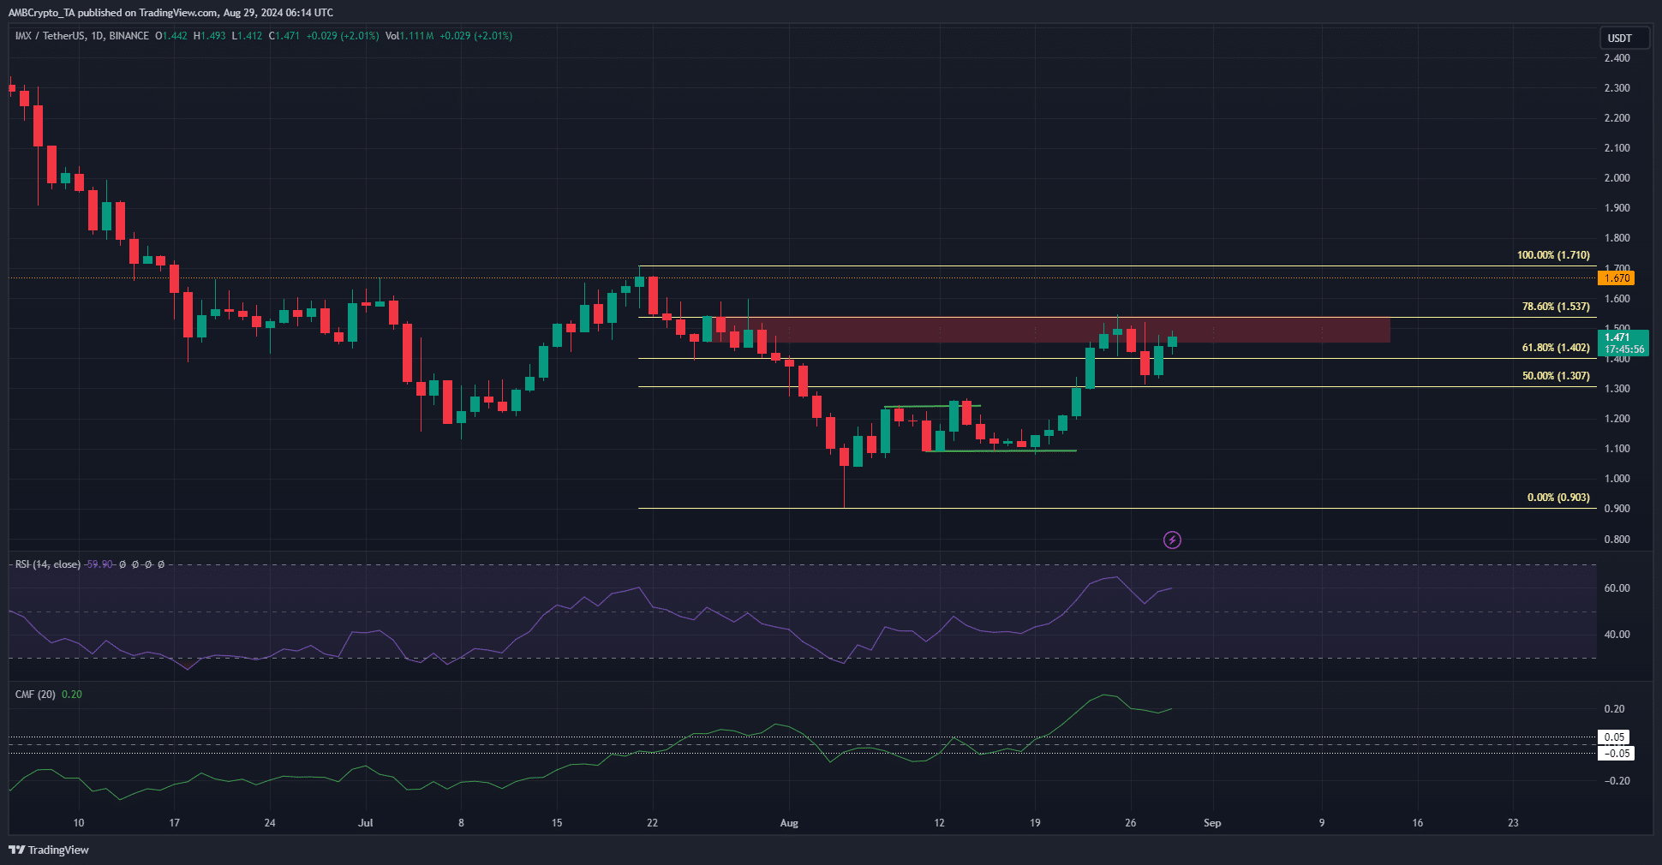
Task: Click the C1.471 close price readout
Action: point(284,36)
